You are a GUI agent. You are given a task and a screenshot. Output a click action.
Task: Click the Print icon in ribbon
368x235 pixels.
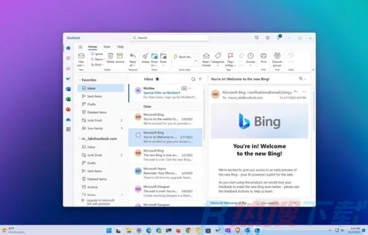(263, 56)
